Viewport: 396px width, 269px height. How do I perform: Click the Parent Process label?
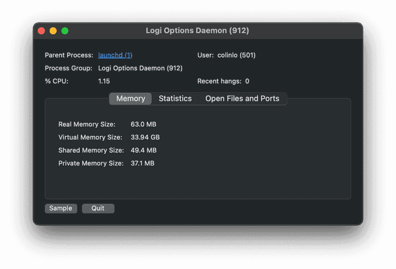coord(69,55)
